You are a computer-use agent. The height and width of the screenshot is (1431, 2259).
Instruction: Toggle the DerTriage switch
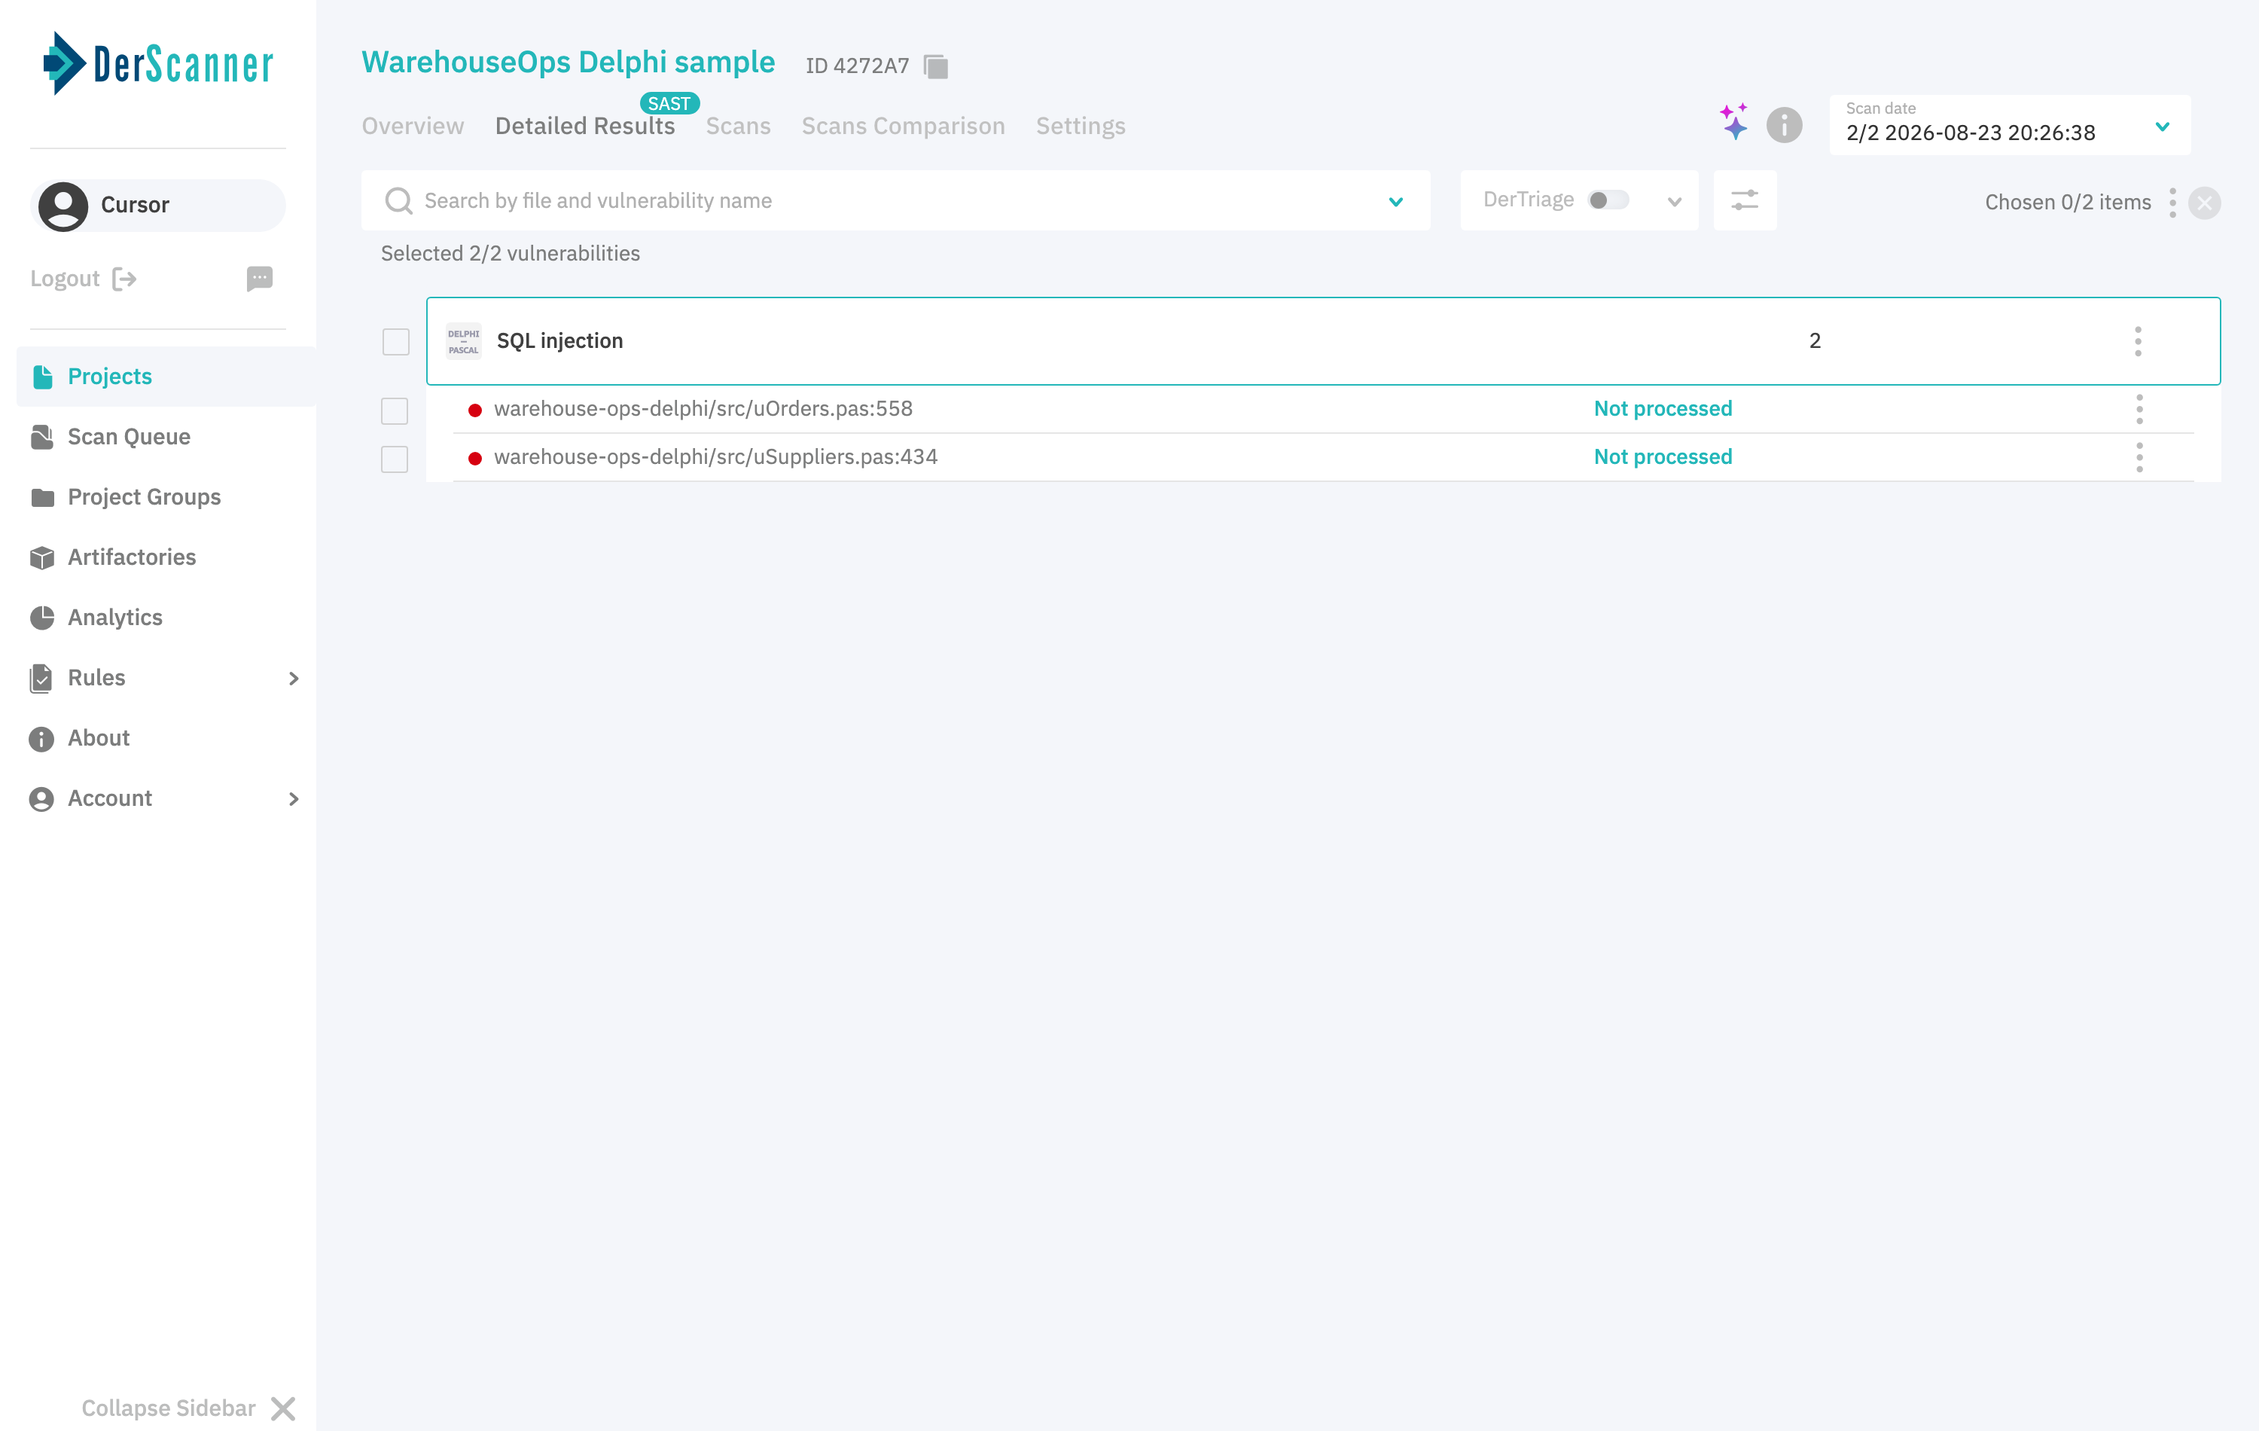point(1608,200)
